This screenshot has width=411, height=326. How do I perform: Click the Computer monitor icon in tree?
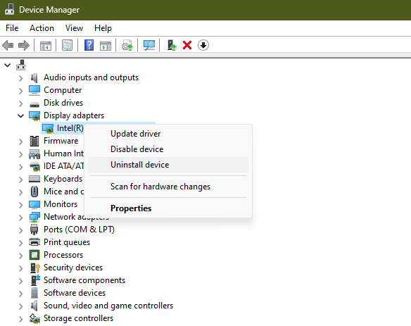click(x=34, y=90)
